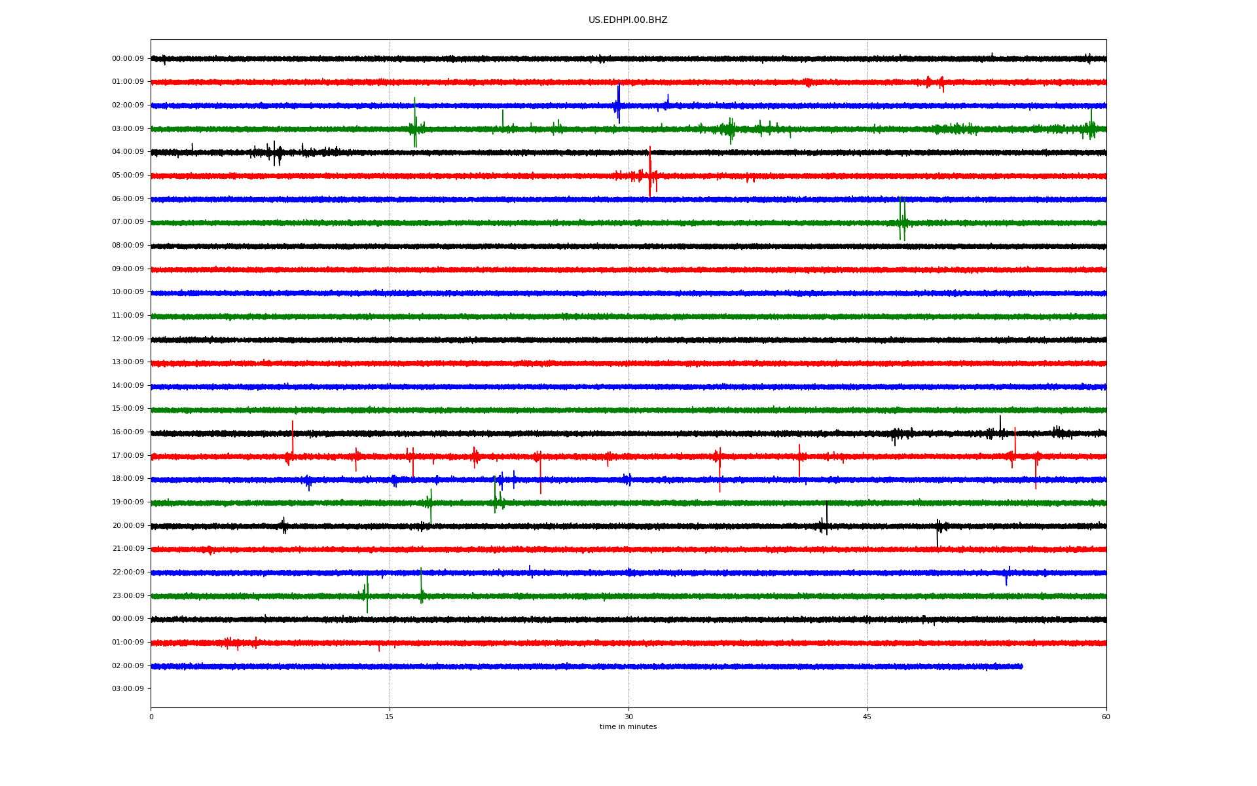This screenshot has width=1257, height=786.
Task: Select the 04:00:09 row label
Action: pyautogui.click(x=128, y=152)
